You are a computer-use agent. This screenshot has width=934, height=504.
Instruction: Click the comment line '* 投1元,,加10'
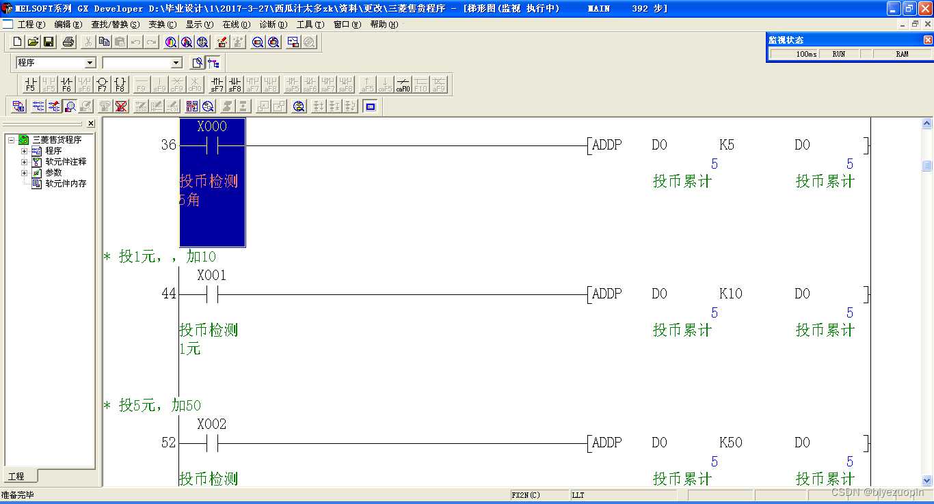pos(159,257)
